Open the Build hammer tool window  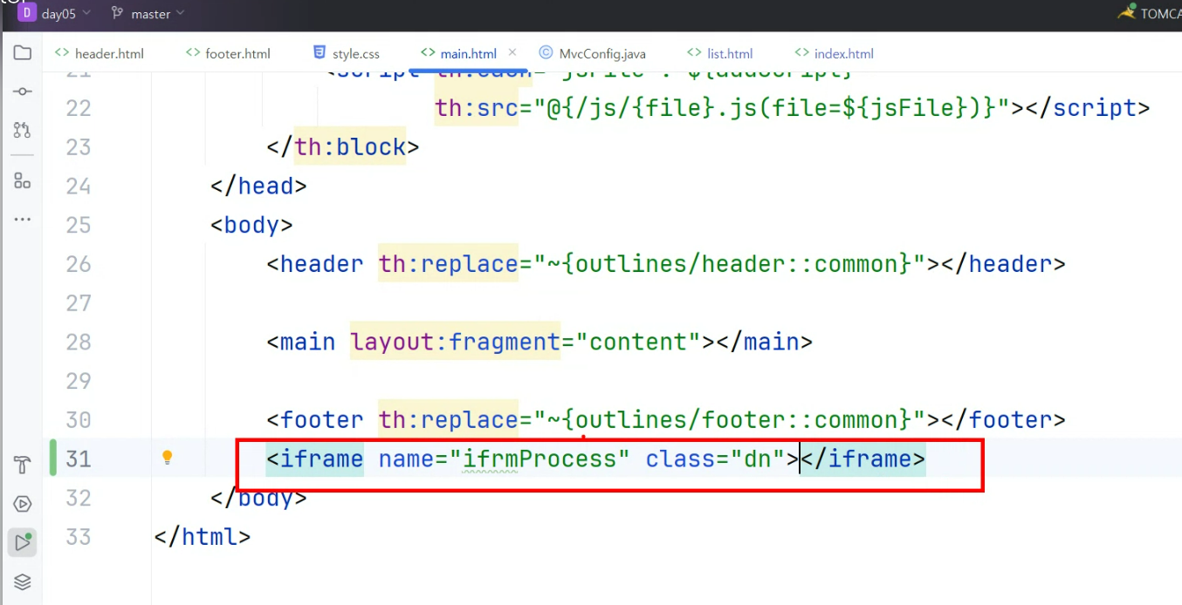23,465
